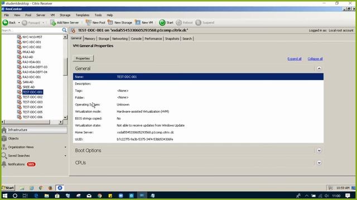Click the tree scroll-up arrow

[x=65, y=37]
